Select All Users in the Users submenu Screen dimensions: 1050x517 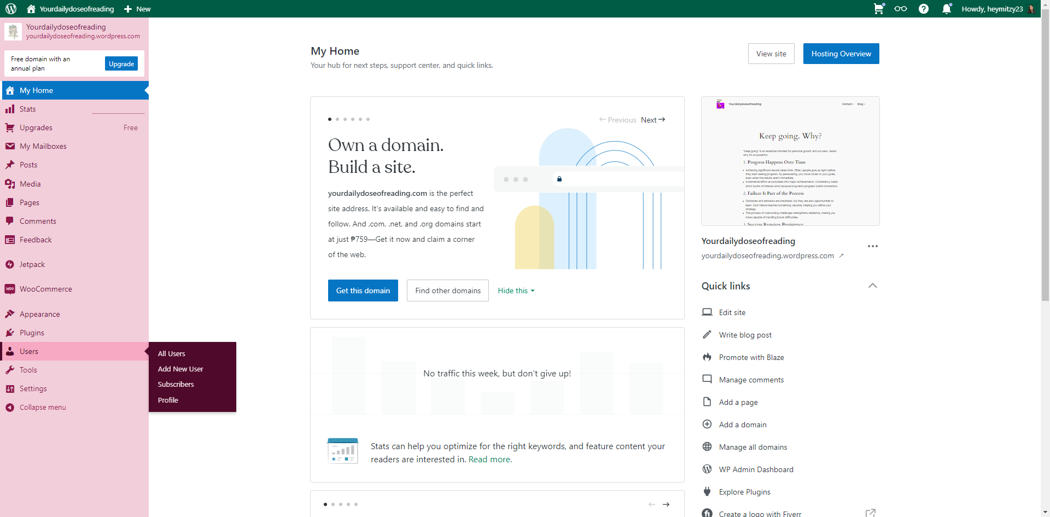172,353
